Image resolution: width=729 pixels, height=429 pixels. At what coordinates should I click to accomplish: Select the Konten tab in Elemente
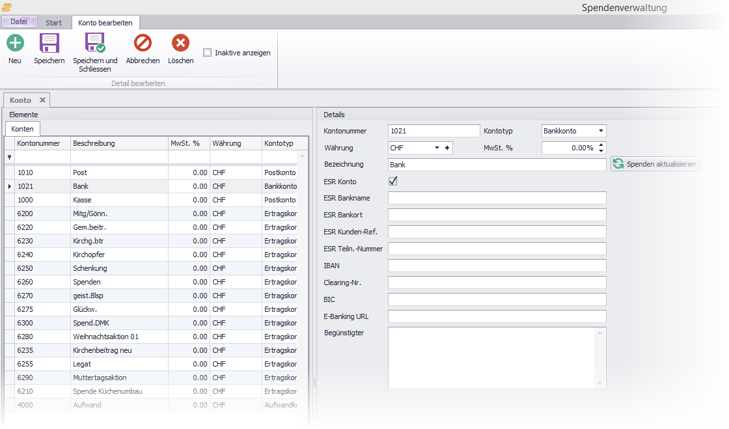[x=22, y=129]
